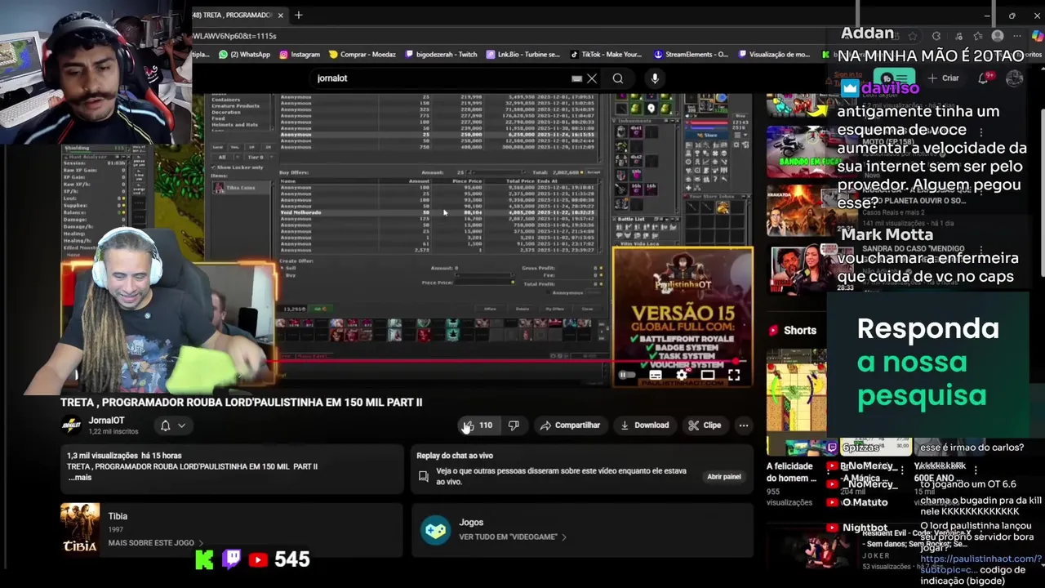Open the YouTube account avatar menu
This screenshot has height=588, width=1045.
tap(1015, 78)
